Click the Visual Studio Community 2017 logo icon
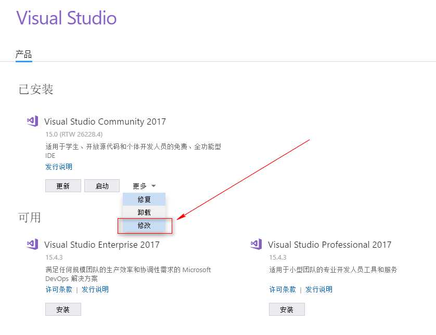 click(33, 121)
